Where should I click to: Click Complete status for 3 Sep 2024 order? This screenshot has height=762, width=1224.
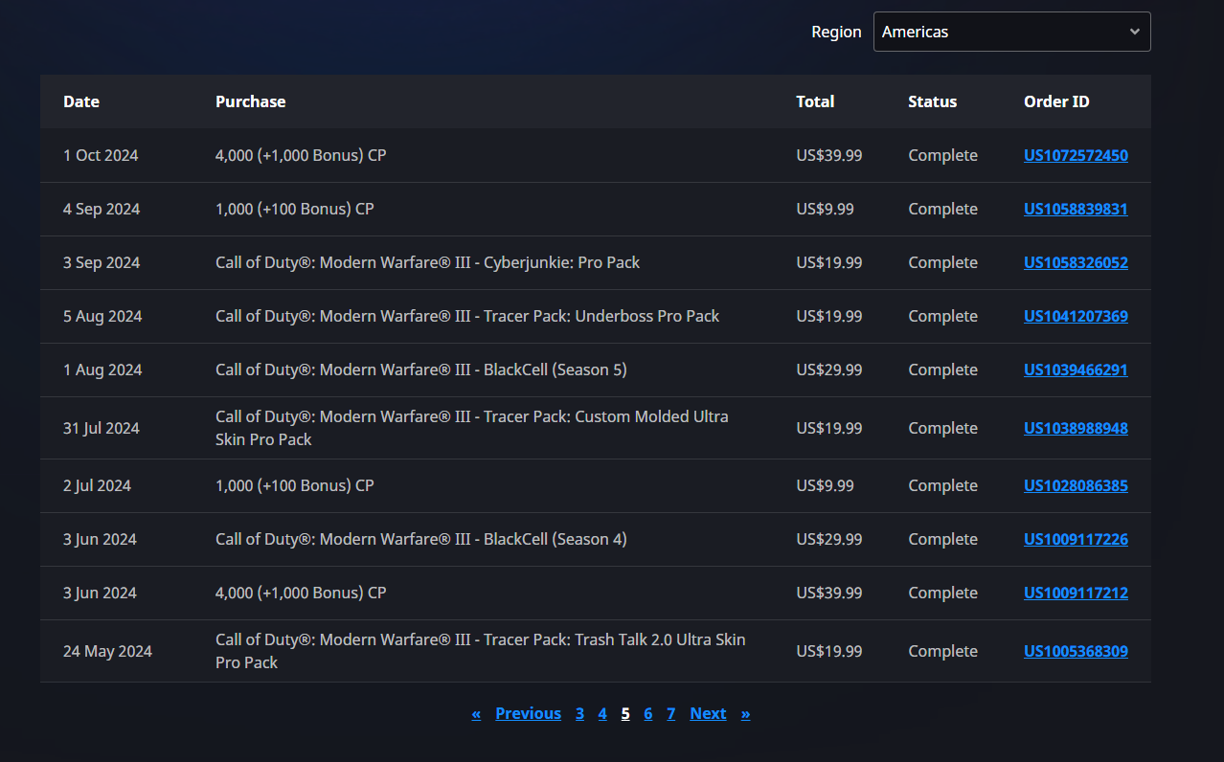(943, 262)
